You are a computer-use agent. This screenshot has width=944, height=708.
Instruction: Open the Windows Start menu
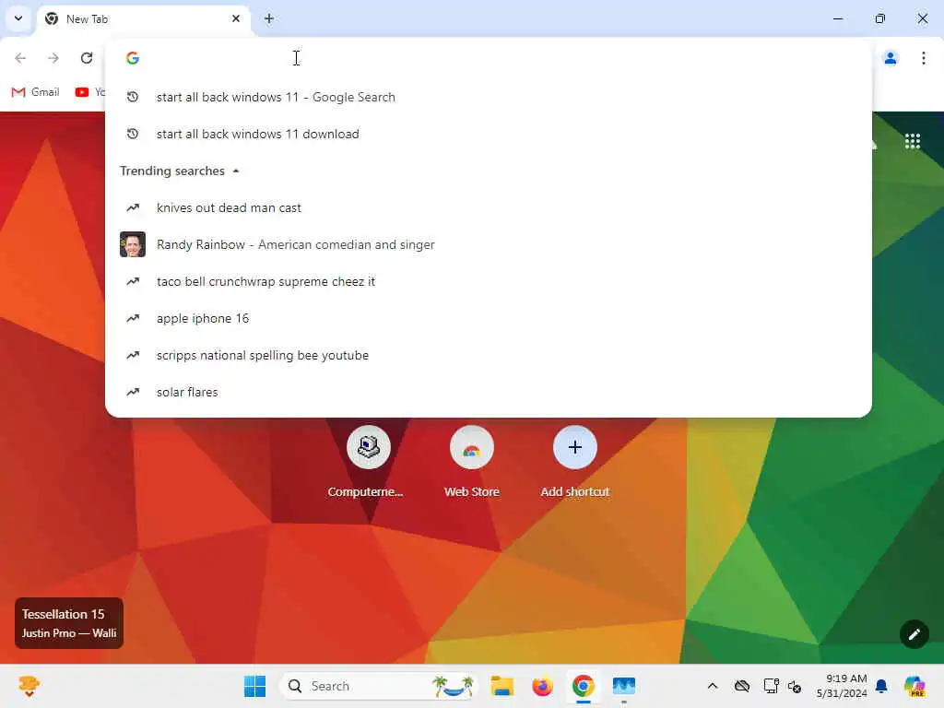(255, 686)
